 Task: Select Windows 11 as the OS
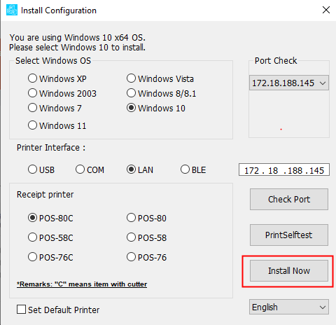point(57,125)
